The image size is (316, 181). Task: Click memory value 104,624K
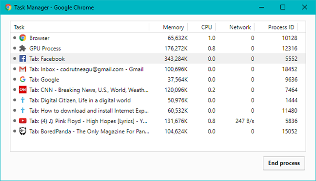[x=176, y=132]
